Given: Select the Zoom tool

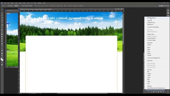Looking at the screenshot, I should click(2, 55).
